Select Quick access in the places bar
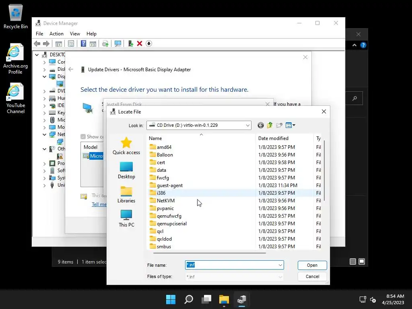Image resolution: width=412 pixels, height=309 pixels. (x=126, y=146)
